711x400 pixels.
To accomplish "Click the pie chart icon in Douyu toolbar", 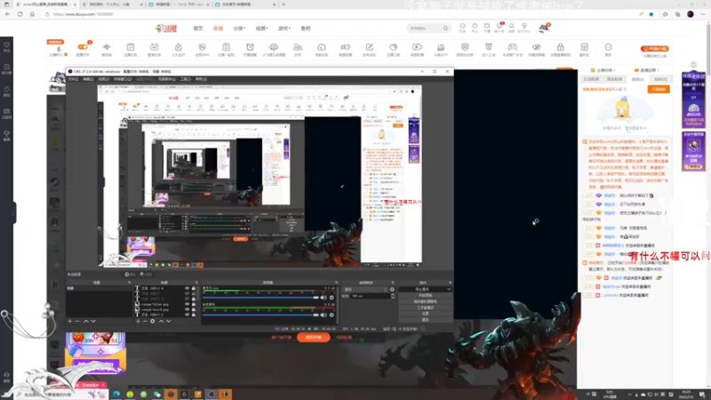I will tap(393, 47).
